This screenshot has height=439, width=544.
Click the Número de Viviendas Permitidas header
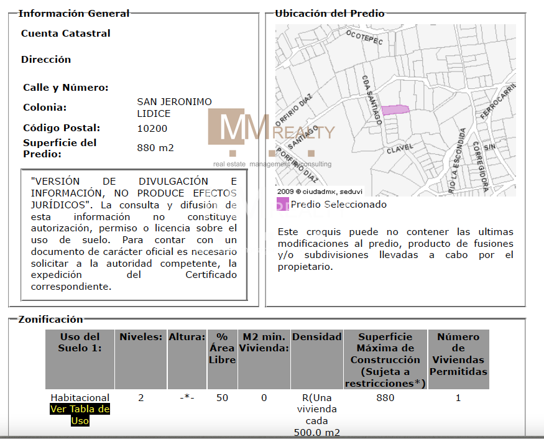pyautogui.click(x=458, y=354)
